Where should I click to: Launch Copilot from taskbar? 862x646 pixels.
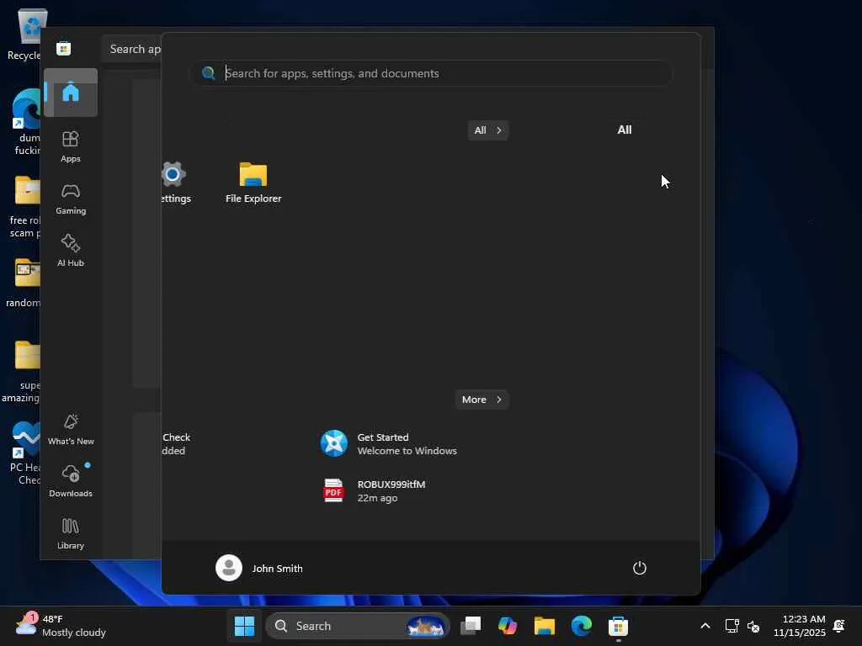[x=507, y=626]
